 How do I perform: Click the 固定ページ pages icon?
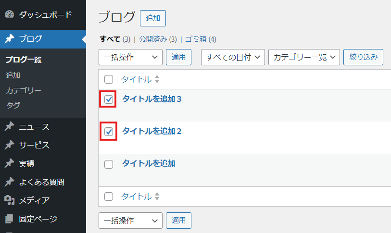(x=9, y=219)
